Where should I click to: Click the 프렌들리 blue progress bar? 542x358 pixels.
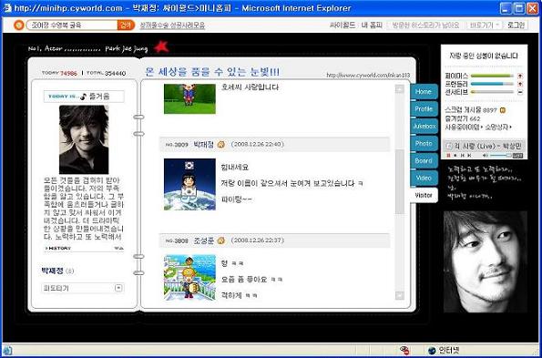[492, 84]
